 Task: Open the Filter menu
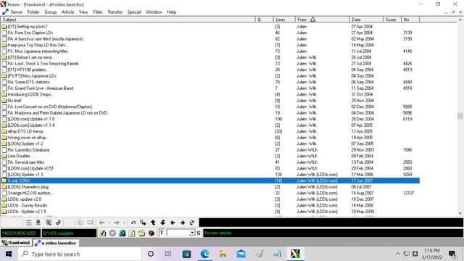[98, 12]
